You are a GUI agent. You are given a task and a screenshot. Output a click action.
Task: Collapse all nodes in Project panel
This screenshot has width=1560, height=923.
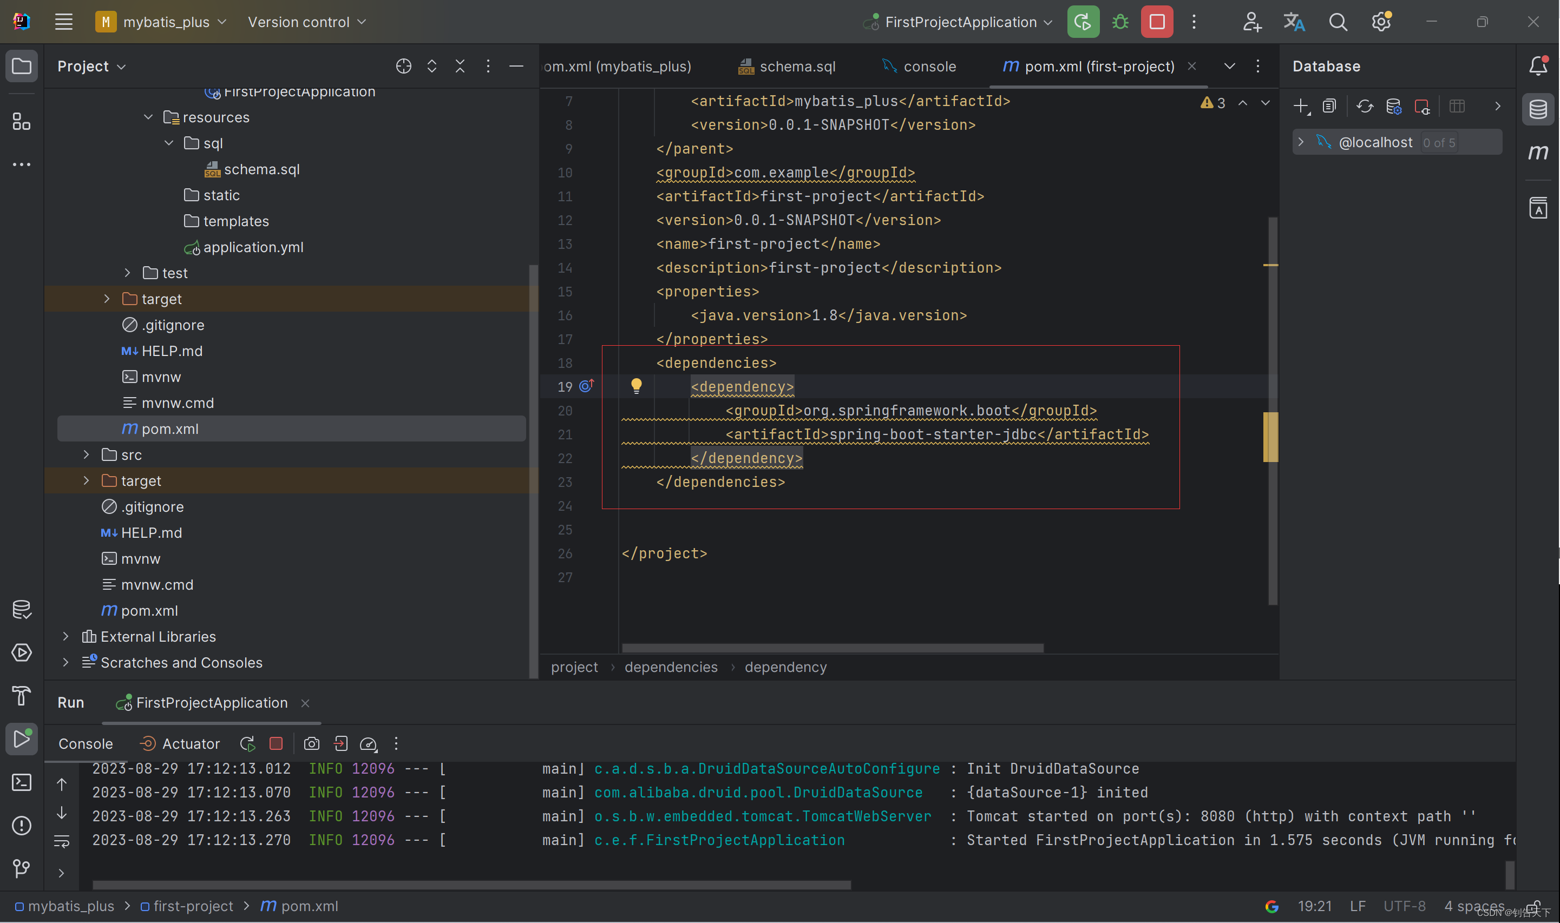pos(460,66)
